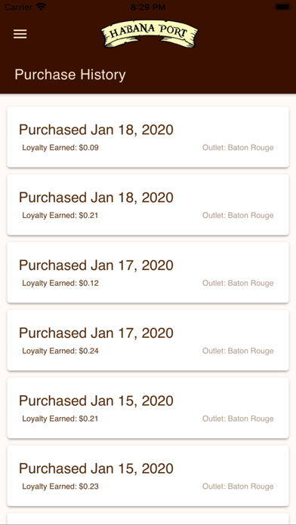View Jan 17 purchase earning $0.12
The image size is (296, 525).
tap(148, 272)
